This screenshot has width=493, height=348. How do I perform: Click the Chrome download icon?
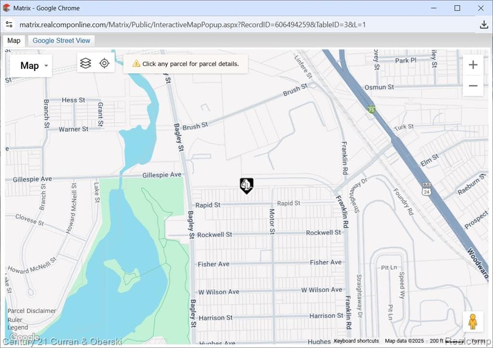pos(484,25)
